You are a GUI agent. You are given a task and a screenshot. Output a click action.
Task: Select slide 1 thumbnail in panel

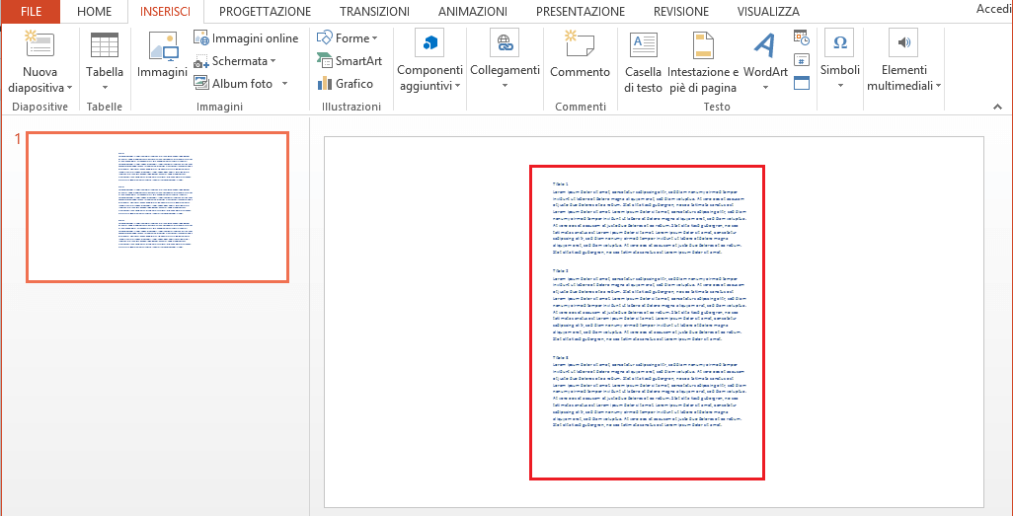(x=158, y=207)
